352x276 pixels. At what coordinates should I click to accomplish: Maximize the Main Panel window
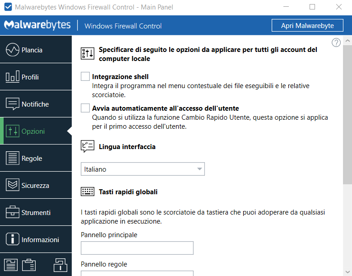tap(312, 7)
